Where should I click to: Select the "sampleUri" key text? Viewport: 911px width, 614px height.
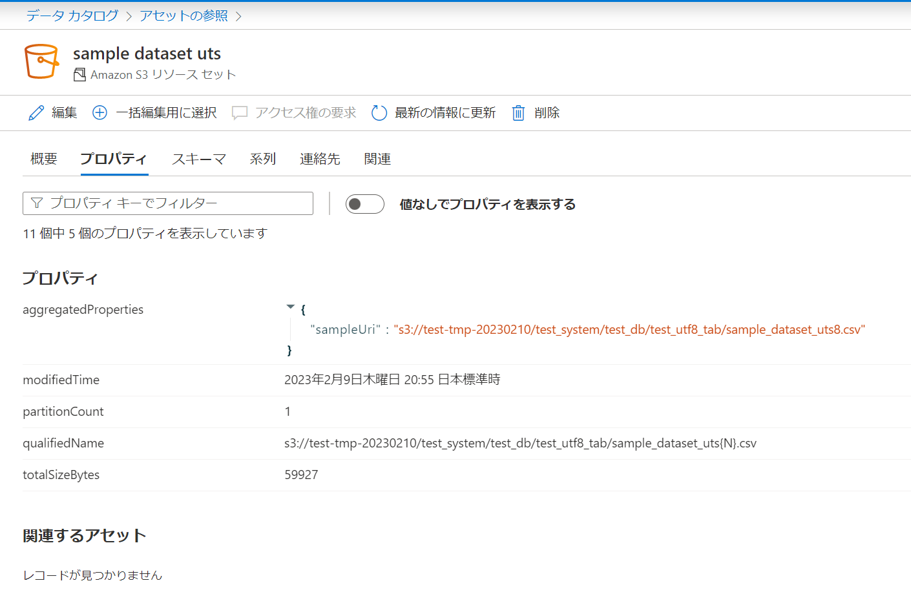(346, 329)
